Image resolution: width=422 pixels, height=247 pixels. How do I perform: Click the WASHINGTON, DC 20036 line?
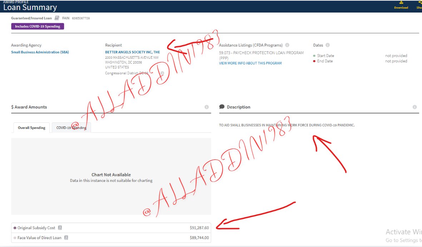[123, 62]
